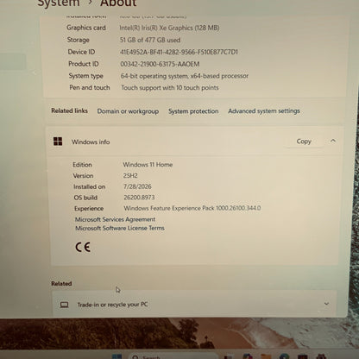Screen dimensions: 359x359
Task: Click the Graphics card value Intel Iris Xe Graphics
Action: [x=169, y=28]
